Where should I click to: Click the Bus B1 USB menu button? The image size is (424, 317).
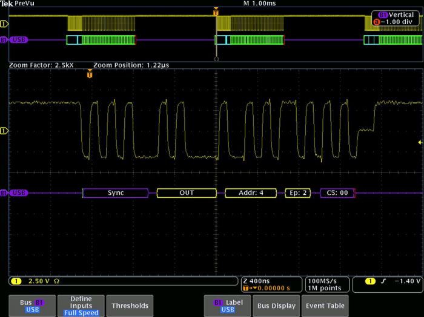coord(31,306)
